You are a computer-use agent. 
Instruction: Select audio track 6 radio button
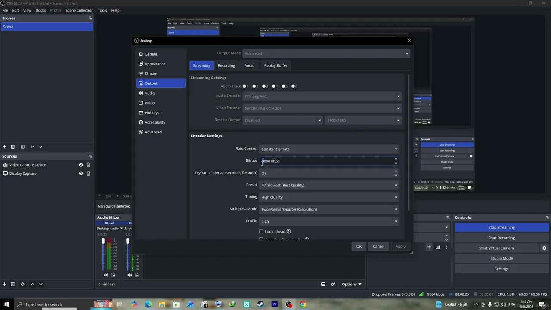pyautogui.click(x=293, y=86)
